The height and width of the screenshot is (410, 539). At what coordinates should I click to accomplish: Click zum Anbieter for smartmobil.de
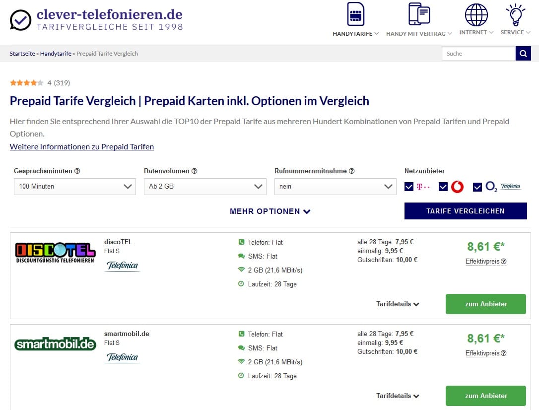[x=486, y=396]
